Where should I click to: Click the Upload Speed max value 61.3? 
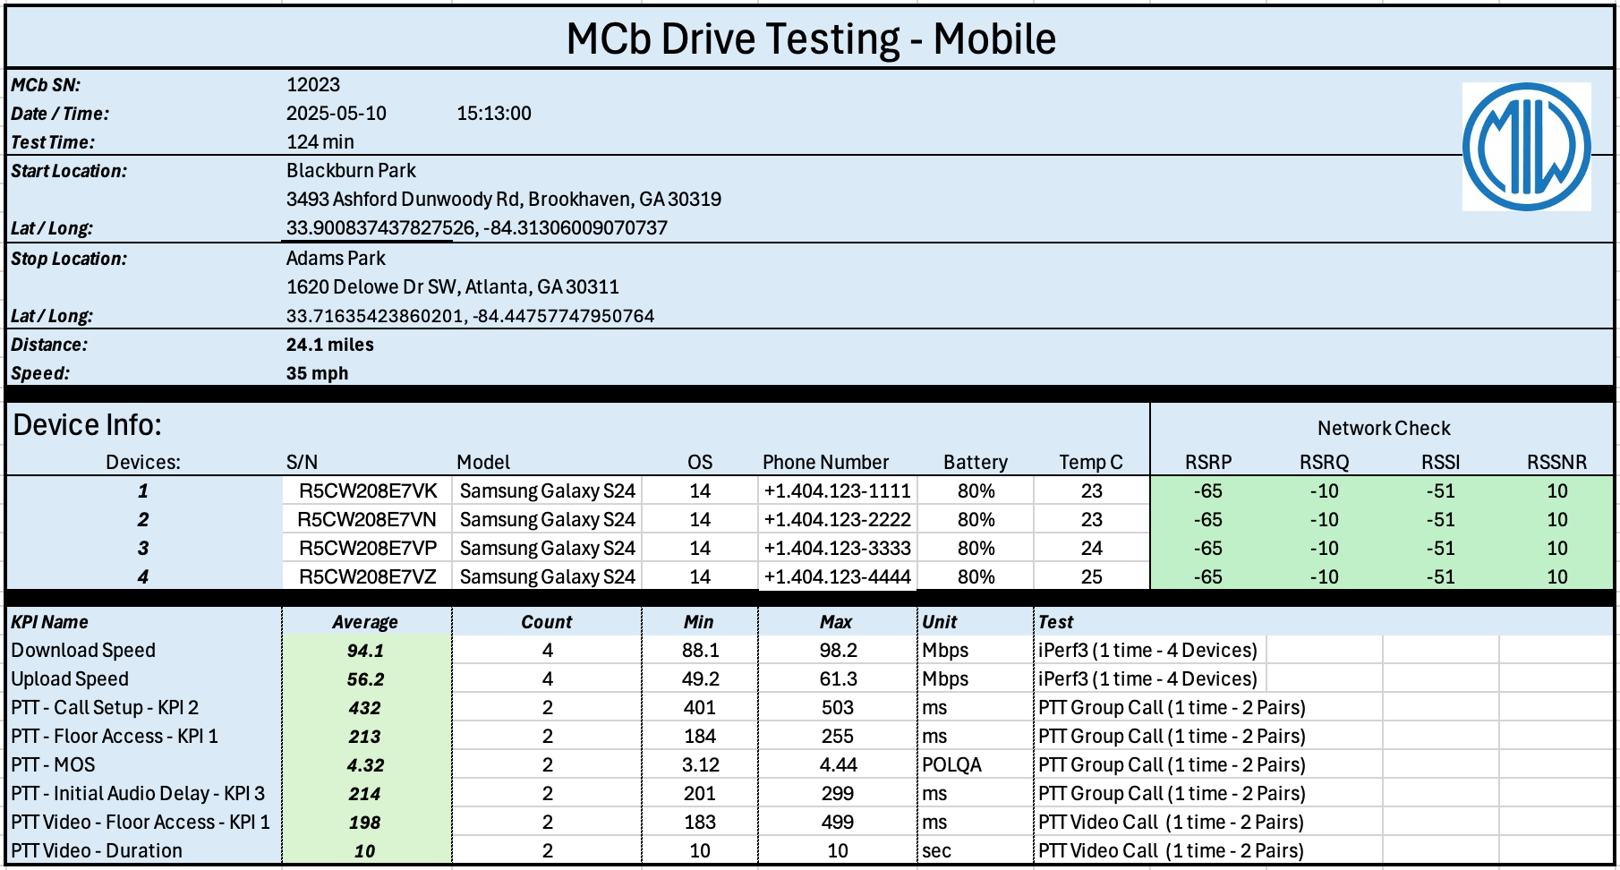tap(838, 679)
